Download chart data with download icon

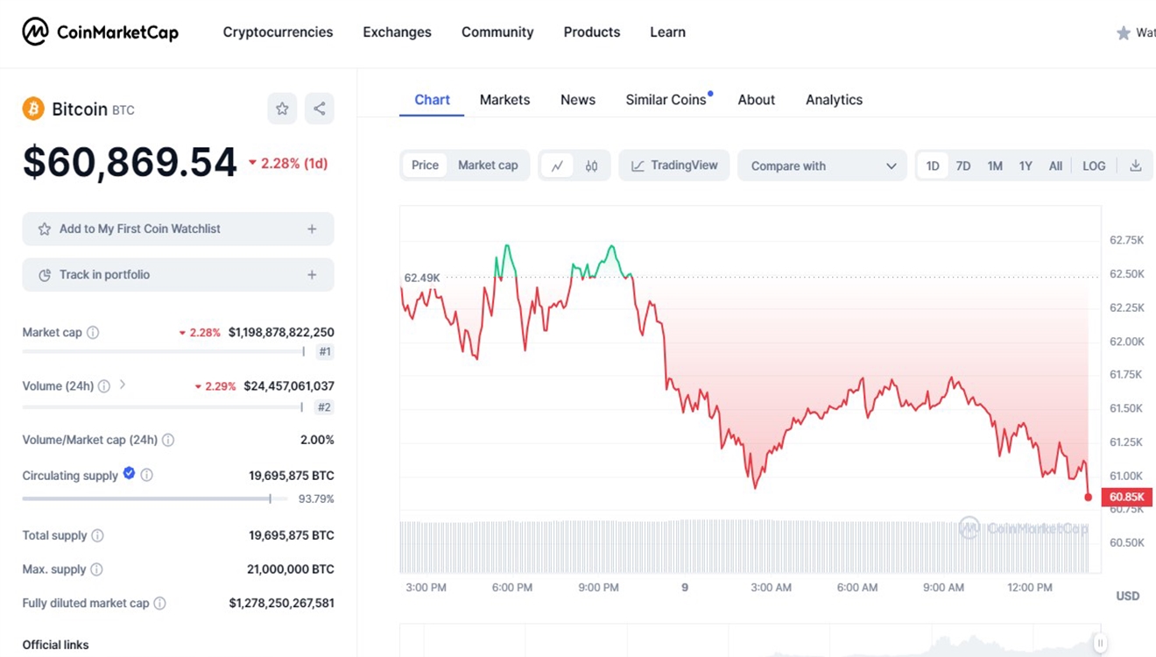pos(1135,166)
